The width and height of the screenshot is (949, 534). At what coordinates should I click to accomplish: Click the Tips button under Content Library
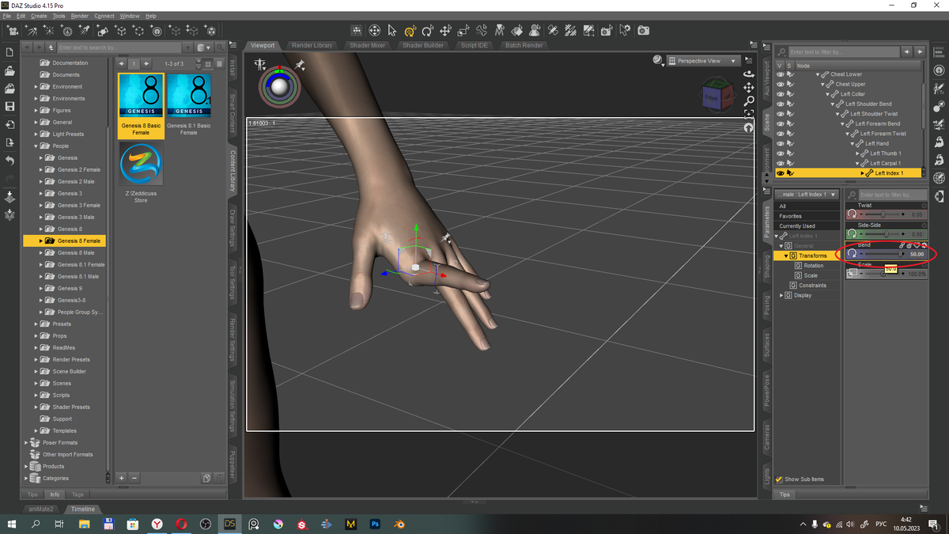click(32, 494)
